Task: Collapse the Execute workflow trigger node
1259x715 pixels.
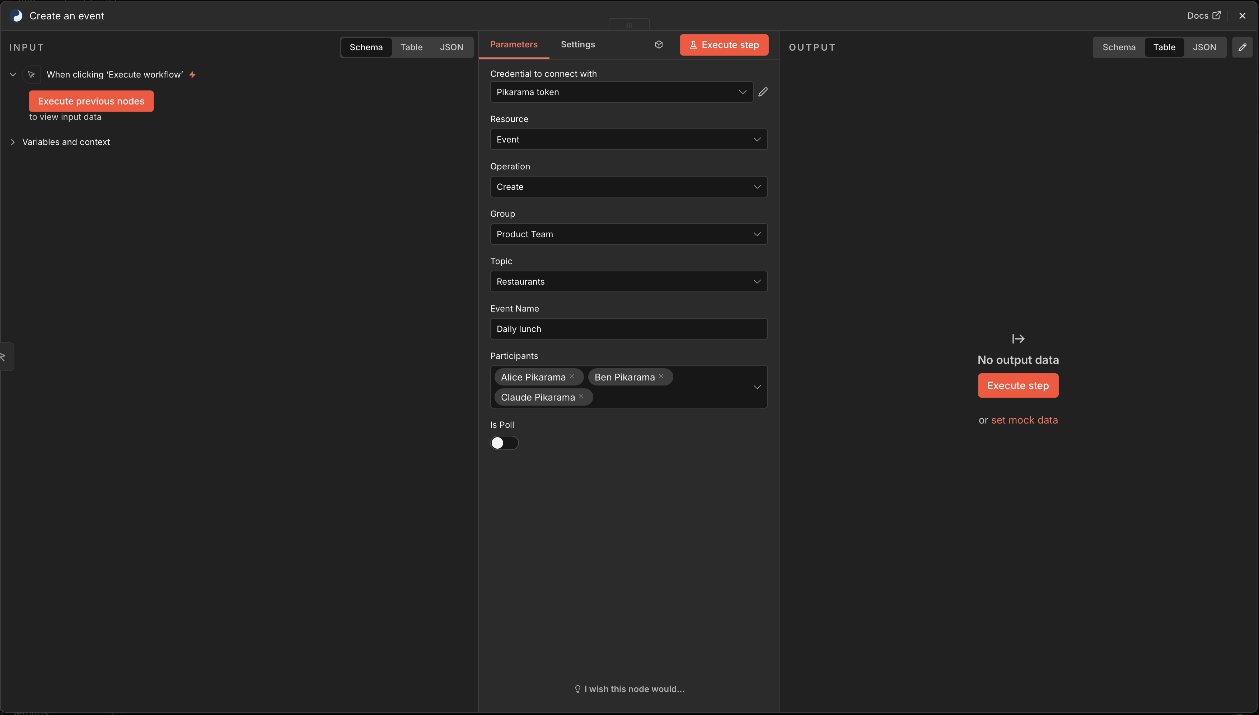Action: point(13,75)
